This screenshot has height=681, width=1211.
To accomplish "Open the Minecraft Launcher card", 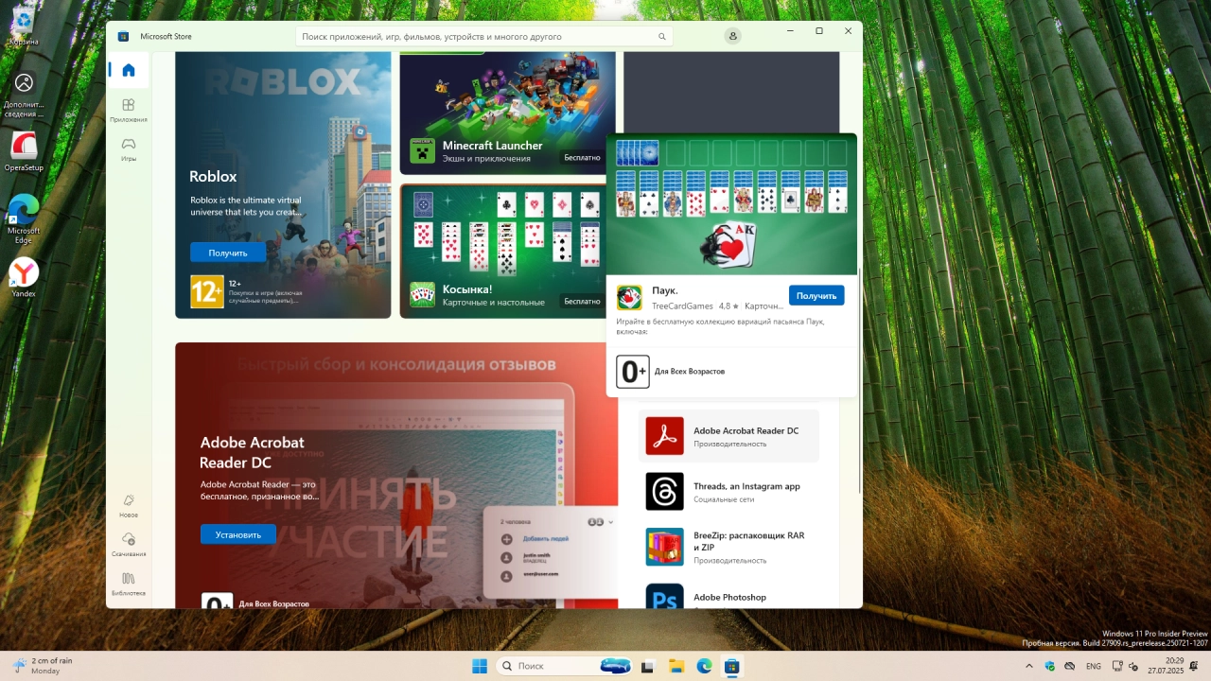I will pos(507,113).
